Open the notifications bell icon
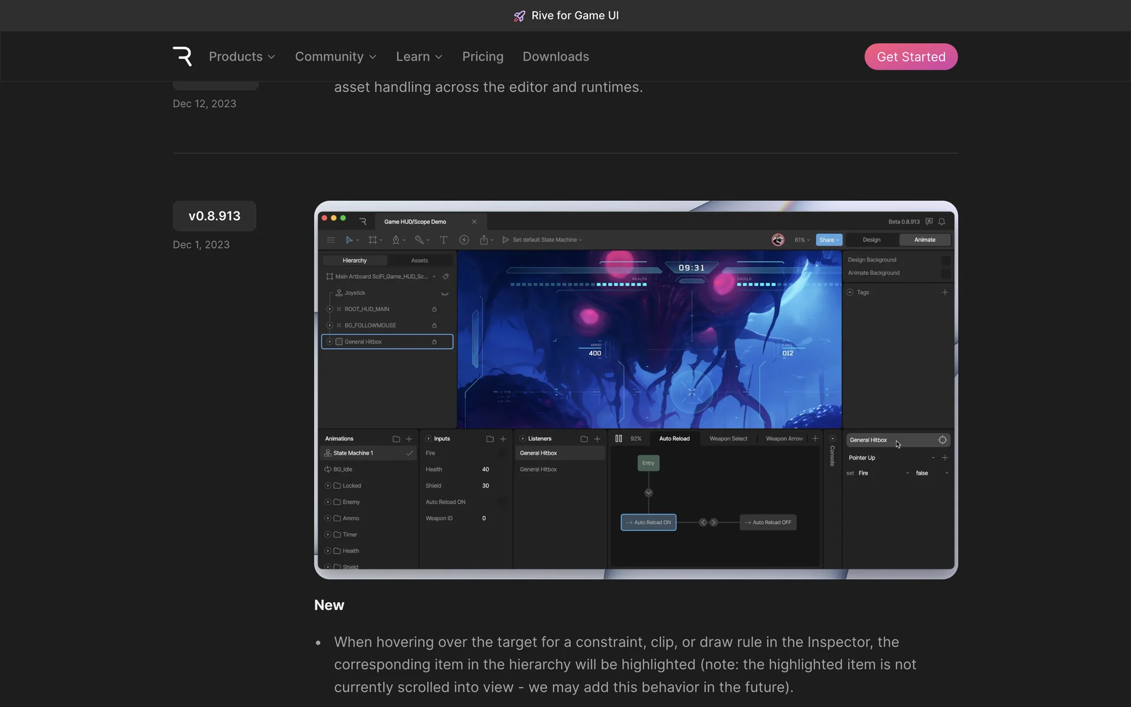 point(942,222)
